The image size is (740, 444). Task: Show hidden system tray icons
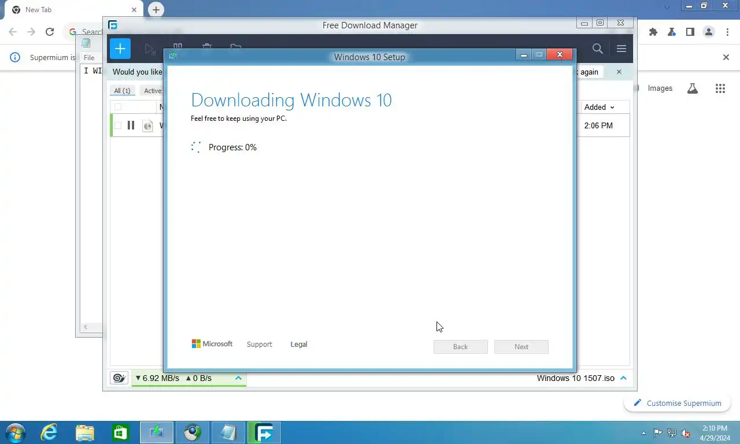click(644, 433)
